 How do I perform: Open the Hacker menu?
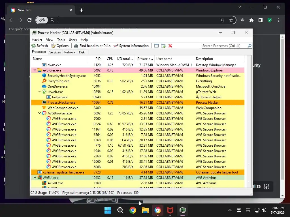tap(37, 40)
